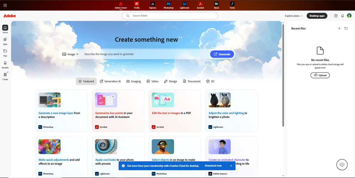Image resolution: width=355 pixels, height=178 pixels.
Task: Click the Upload button
Action: pos(320,75)
